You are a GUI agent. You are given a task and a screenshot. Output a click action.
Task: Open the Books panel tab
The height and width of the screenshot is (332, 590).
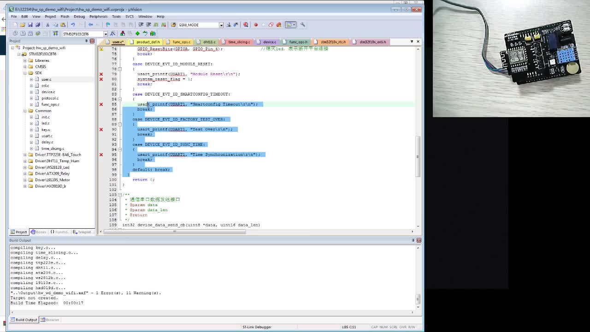[39, 232]
